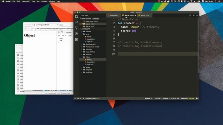
Task: Open the Debug view icon
Action: (76, 34)
